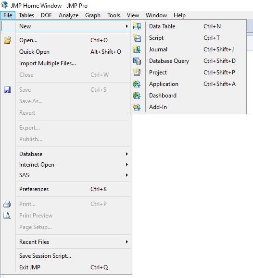This screenshot has height=278, width=253.
Task: Click the printer icon beside Print...
Action: point(7,204)
